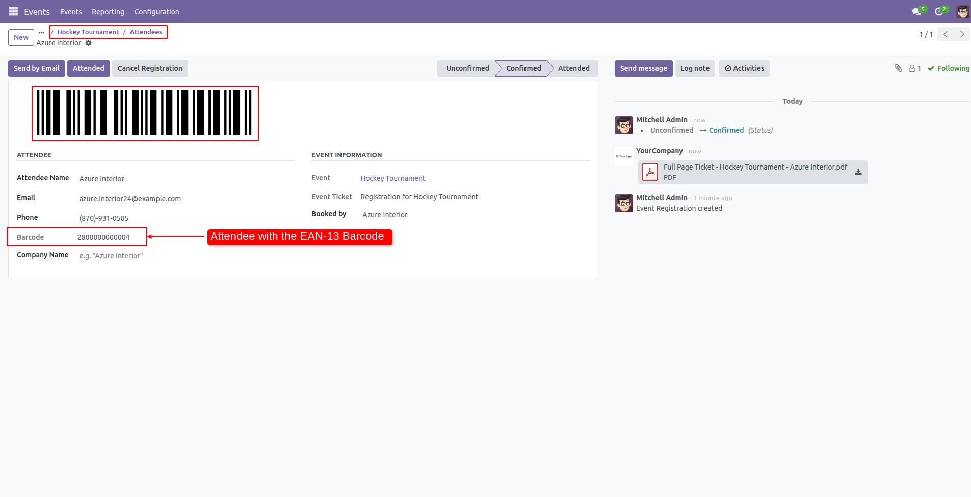Click Send by Email button
The height and width of the screenshot is (497, 971).
coord(37,68)
